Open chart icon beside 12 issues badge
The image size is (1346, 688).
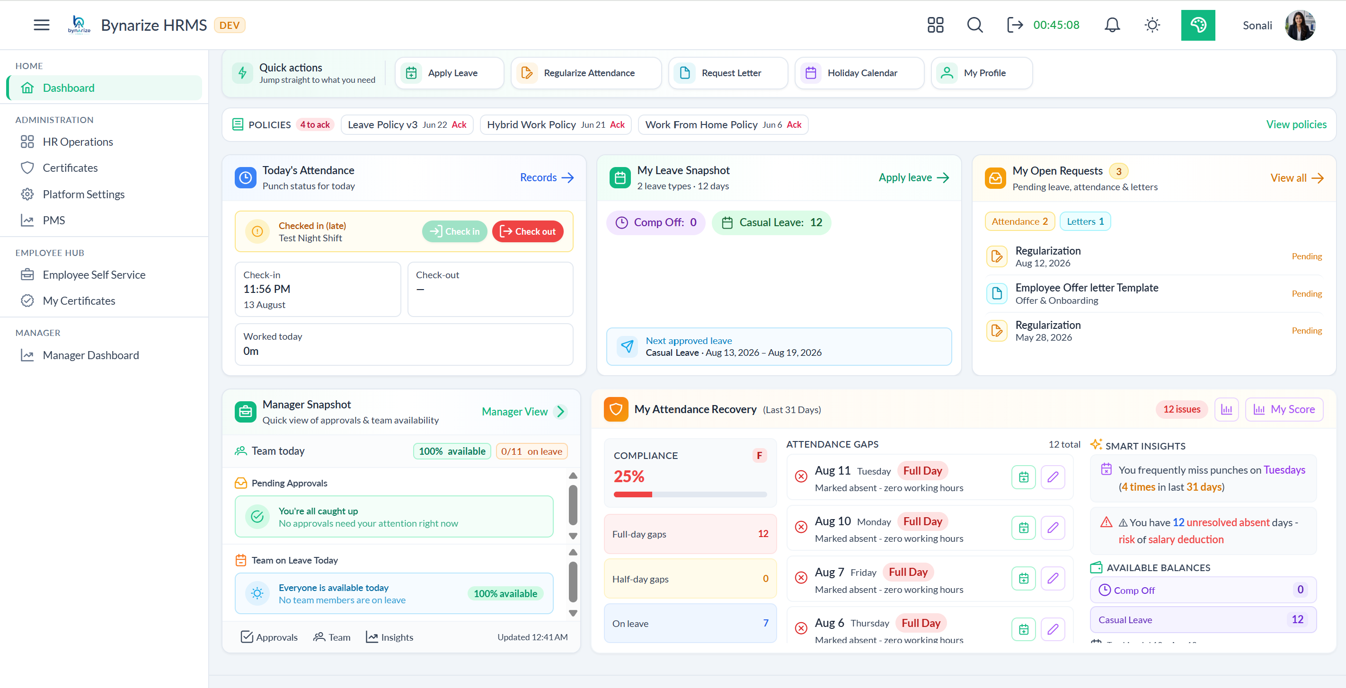(1226, 409)
